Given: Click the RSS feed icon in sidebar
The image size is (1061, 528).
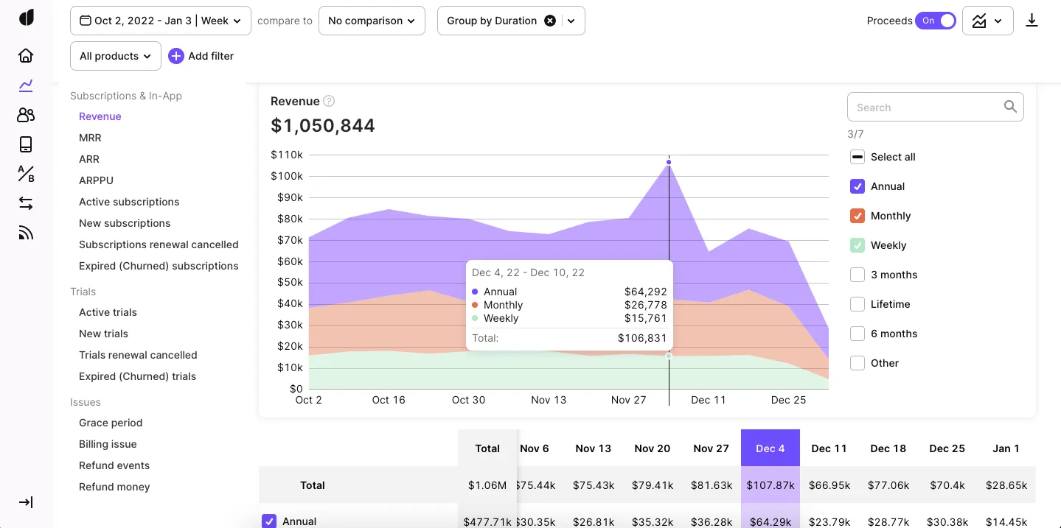Looking at the screenshot, I should [x=26, y=233].
